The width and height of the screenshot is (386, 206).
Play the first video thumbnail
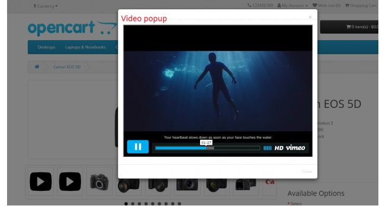[x=41, y=182]
